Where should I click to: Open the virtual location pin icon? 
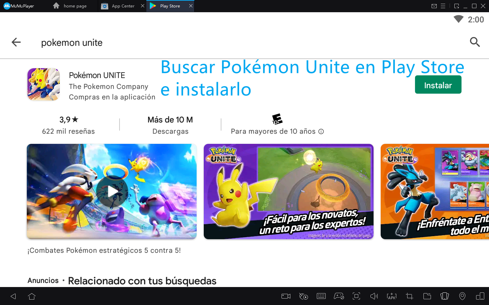point(462,296)
